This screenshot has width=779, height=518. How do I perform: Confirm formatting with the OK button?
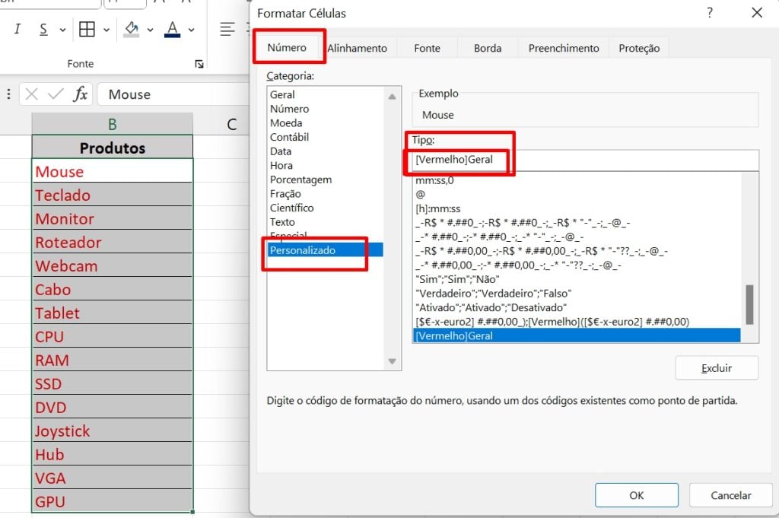(x=636, y=494)
